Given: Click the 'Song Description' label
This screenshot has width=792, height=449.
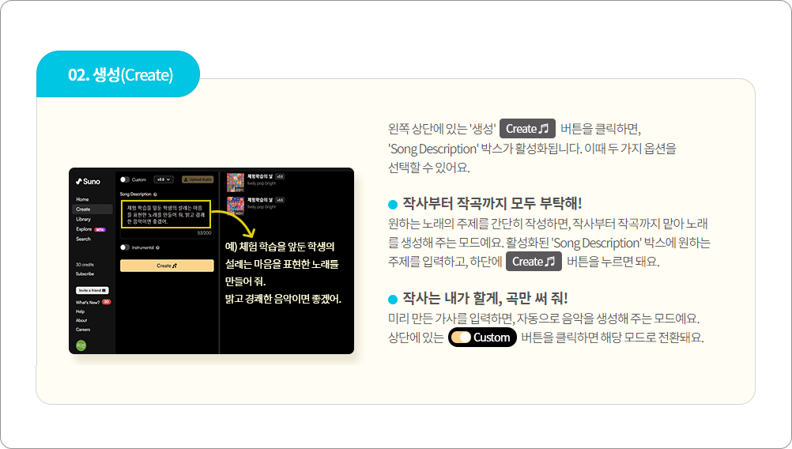Looking at the screenshot, I should tap(135, 194).
